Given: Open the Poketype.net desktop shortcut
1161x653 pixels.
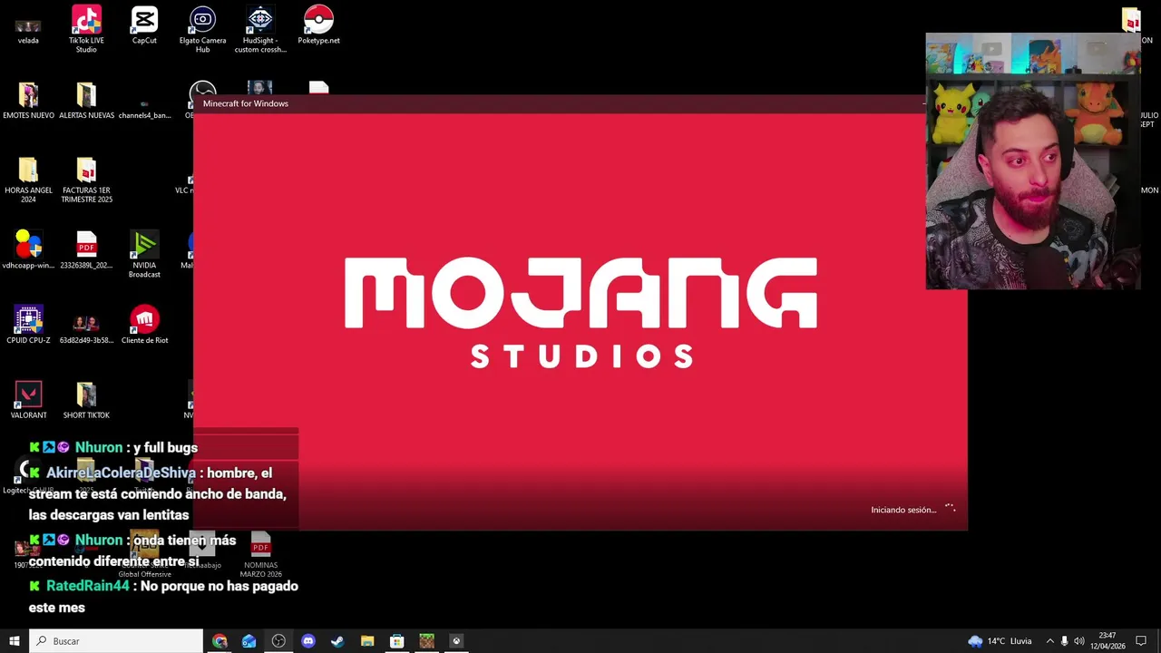Looking at the screenshot, I should coord(318,25).
